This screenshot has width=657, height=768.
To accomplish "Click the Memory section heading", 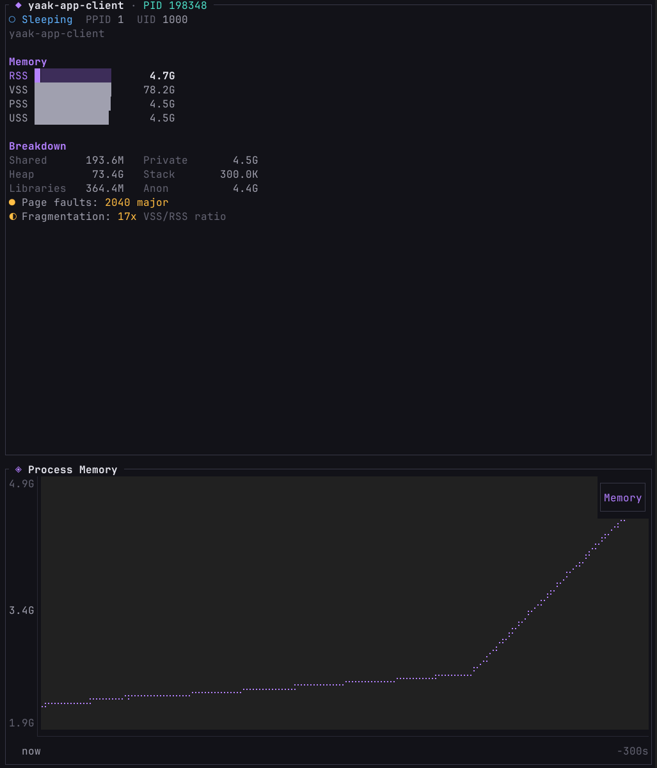I will click(x=28, y=62).
